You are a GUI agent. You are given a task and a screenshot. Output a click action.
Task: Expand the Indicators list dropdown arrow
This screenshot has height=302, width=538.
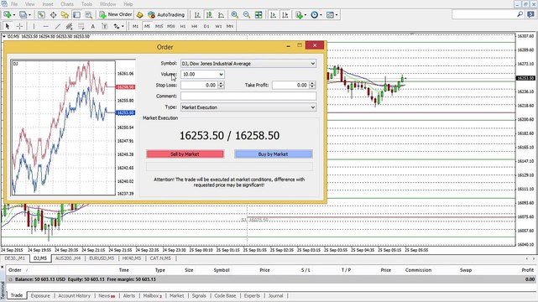coord(305,15)
